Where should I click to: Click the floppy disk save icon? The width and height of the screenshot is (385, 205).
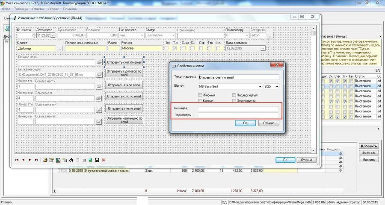(x=97, y=160)
